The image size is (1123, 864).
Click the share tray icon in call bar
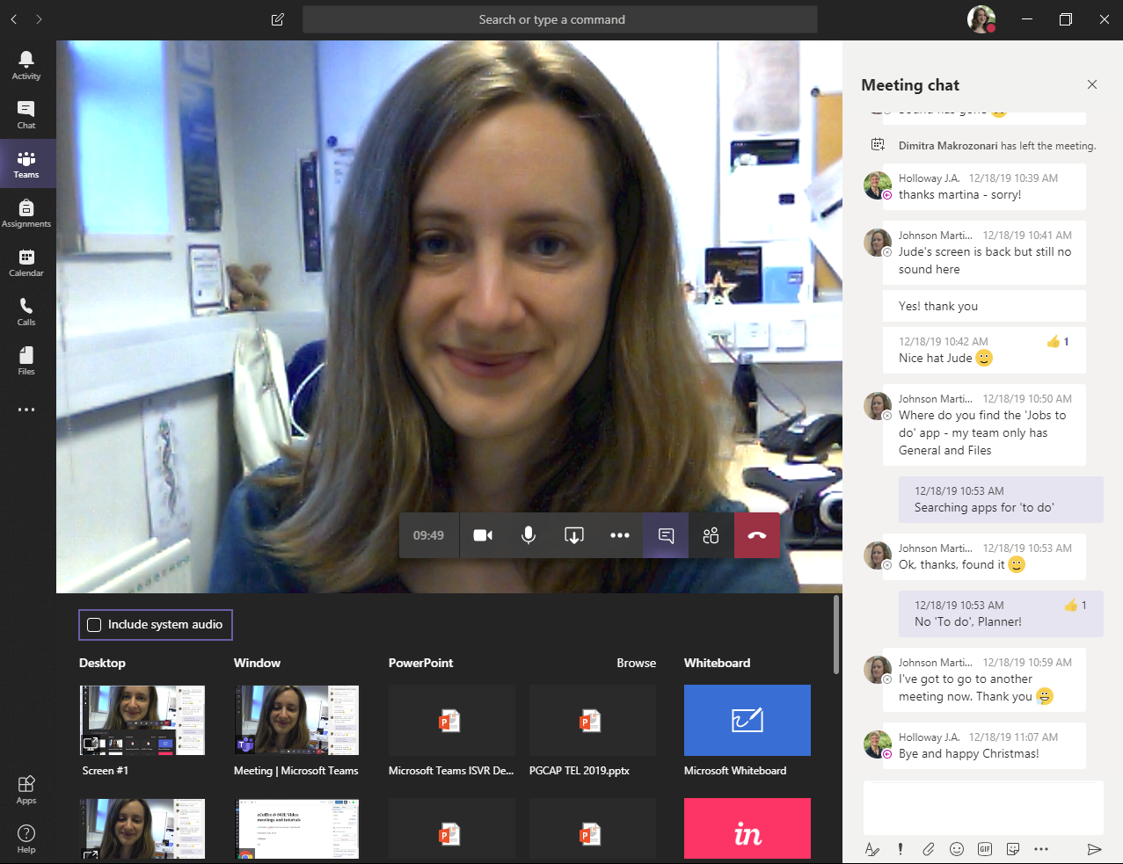click(574, 535)
